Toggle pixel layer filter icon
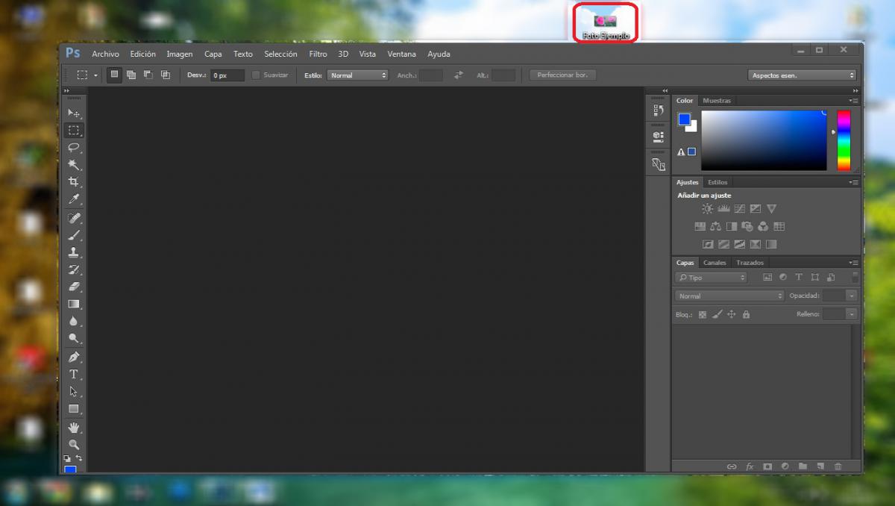Viewport: 895px width, 506px height. (x=767, y=277)
